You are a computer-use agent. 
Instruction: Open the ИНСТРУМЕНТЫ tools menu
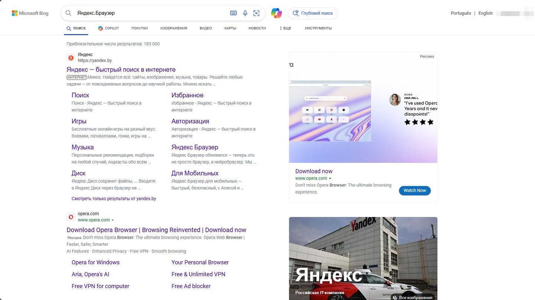[x=318, y=28]
